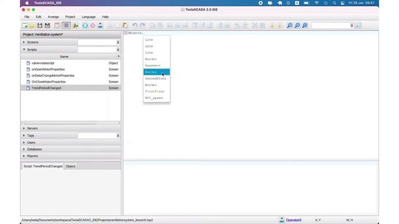Viewport: 399px width, 224px height.
Task: Collapse the Scripts section
Action: coord(24,50)
